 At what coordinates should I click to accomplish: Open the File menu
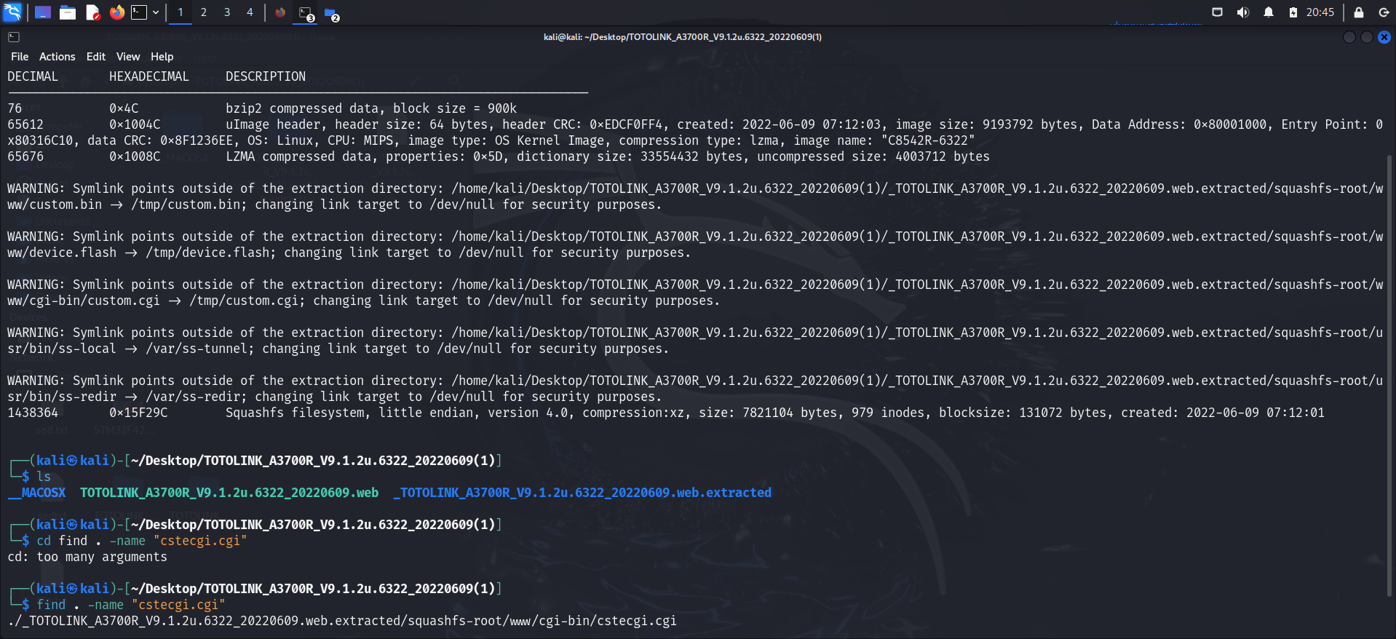point(20,57)
